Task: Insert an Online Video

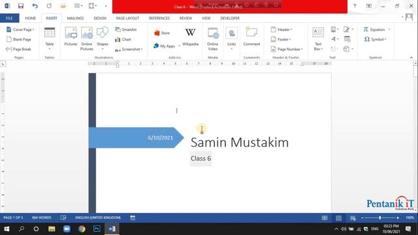Action: click(x=213, y=39)
